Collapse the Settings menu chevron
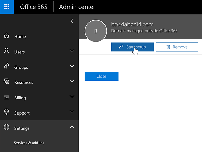Image resolution: width=202 pixels, height=152 pixels. (x=72, y=127)
